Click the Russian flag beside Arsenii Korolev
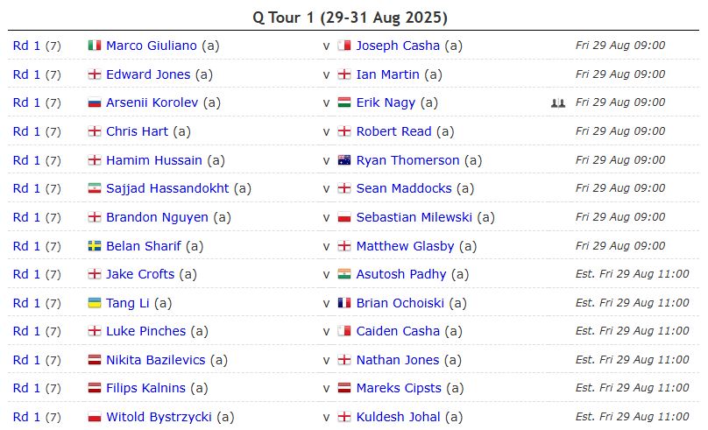The image size is (708, 430). click(x=95, y=102)
